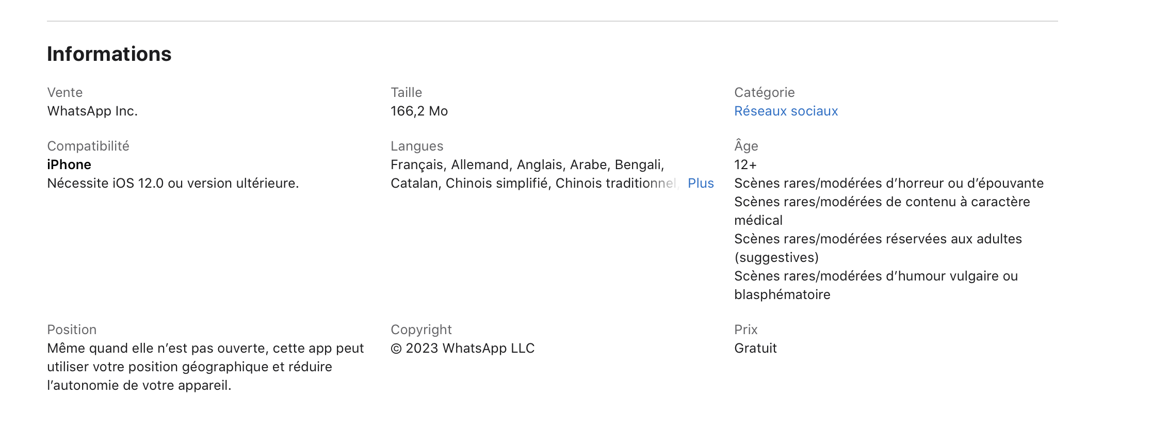Image resolution: width=1168 pixels, height=429 pixels.
Task: Select the 166,2 Mo size value
Action: pos(419,111)
